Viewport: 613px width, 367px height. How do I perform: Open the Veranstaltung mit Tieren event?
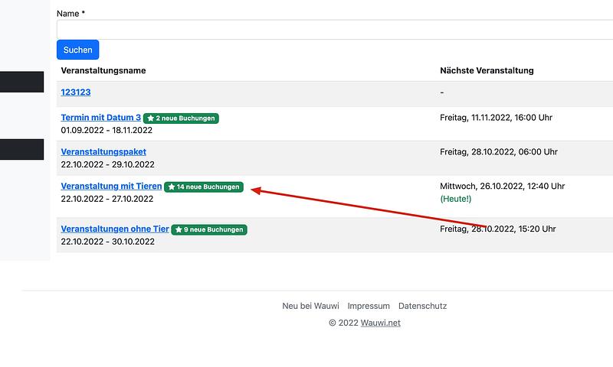tap(111, 187)
